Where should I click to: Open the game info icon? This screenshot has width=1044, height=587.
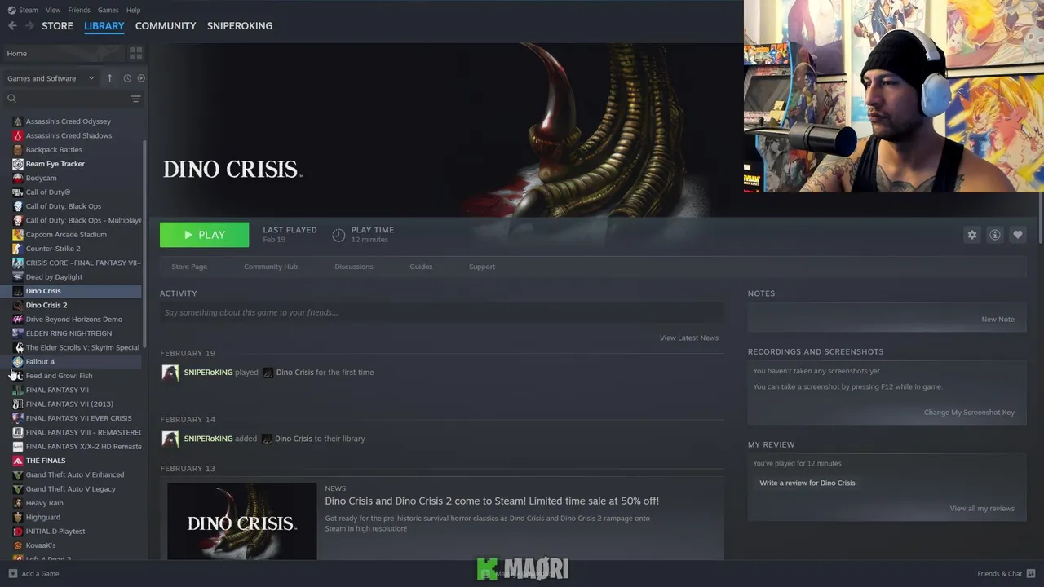point(995,235)
